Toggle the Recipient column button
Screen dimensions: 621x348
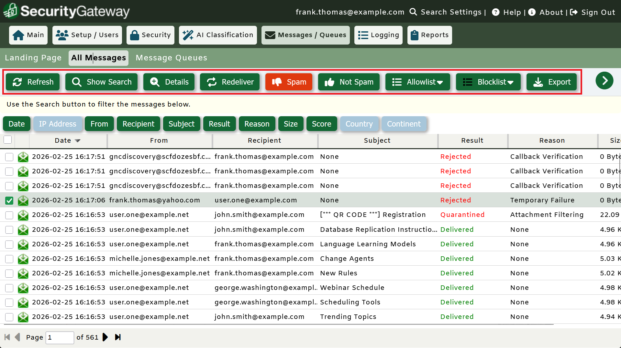pyautogui.click(x=139, y=124)
